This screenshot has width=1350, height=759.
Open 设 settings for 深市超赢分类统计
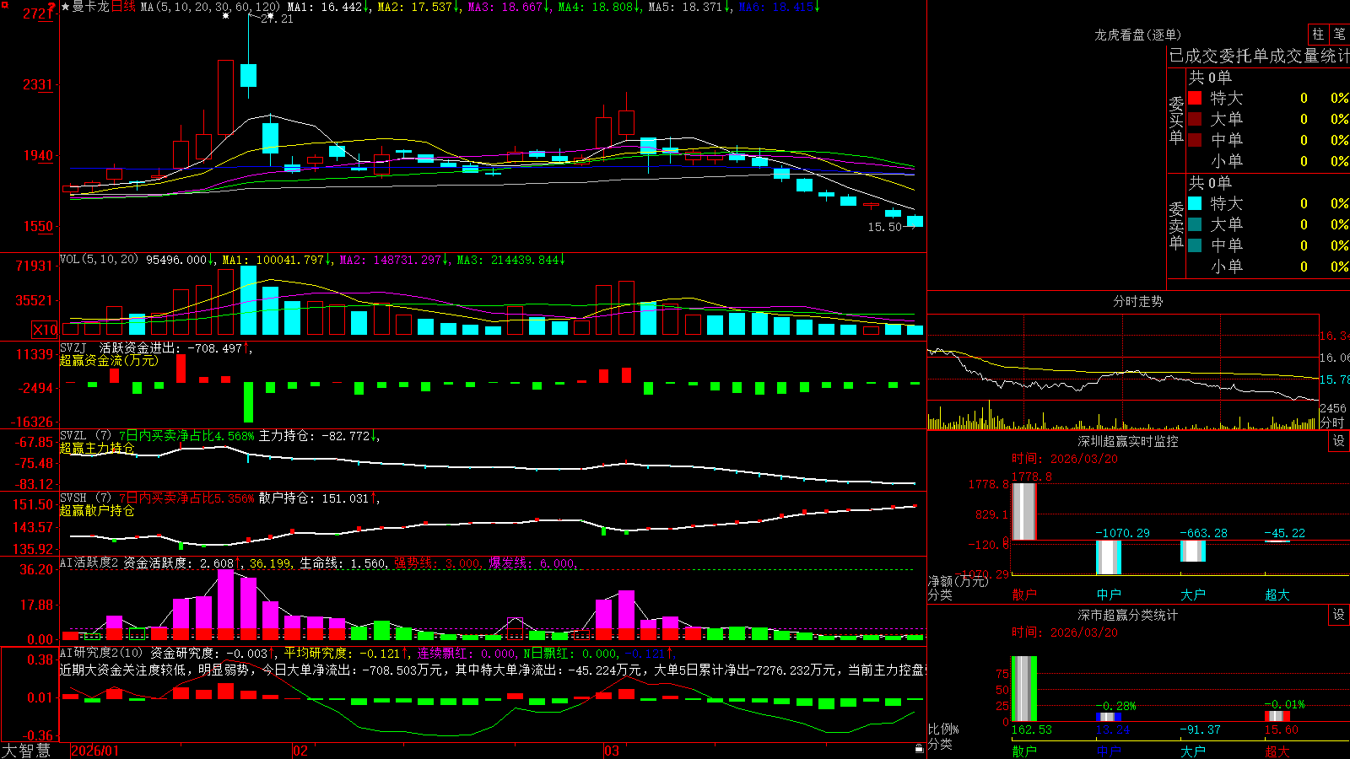pos(1339,615)
